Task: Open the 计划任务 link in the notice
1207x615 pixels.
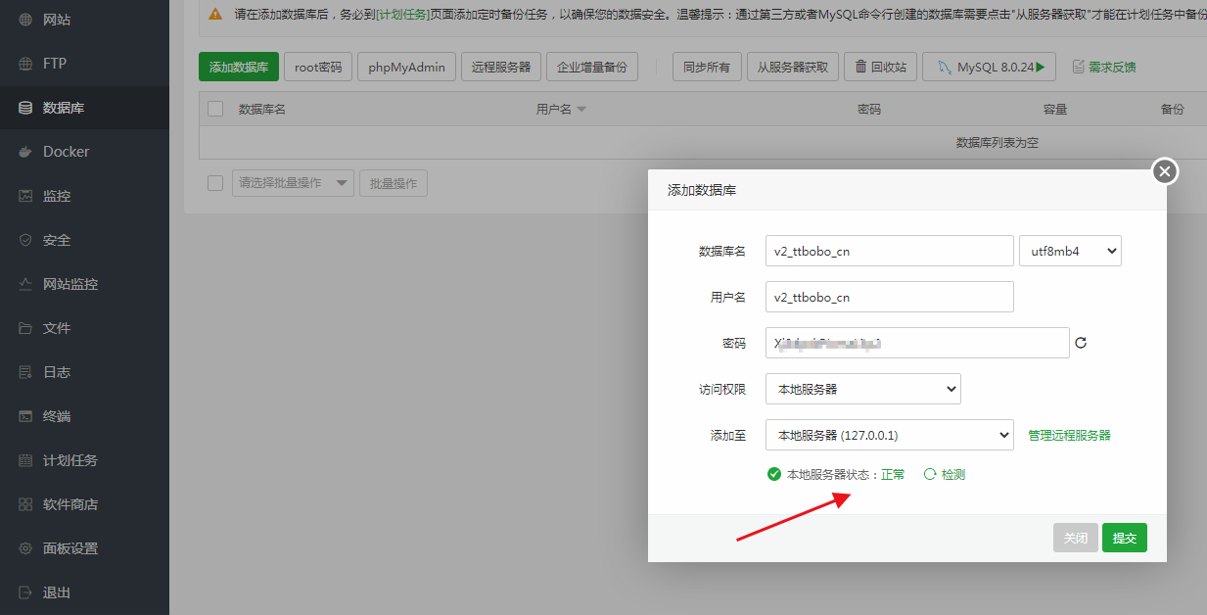Action: (x=402, y=15)
